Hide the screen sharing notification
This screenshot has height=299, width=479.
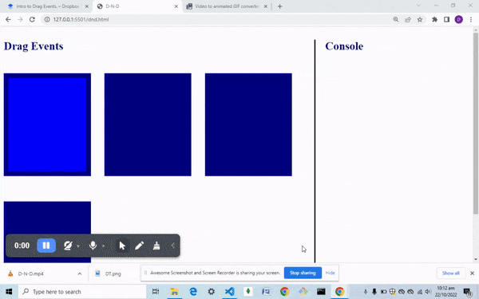point(331,273)
